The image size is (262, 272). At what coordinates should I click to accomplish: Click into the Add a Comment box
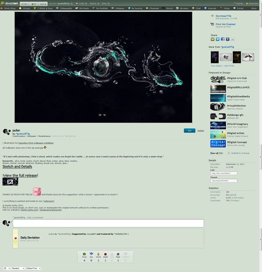pyautogui.click(x=108, y=223)
